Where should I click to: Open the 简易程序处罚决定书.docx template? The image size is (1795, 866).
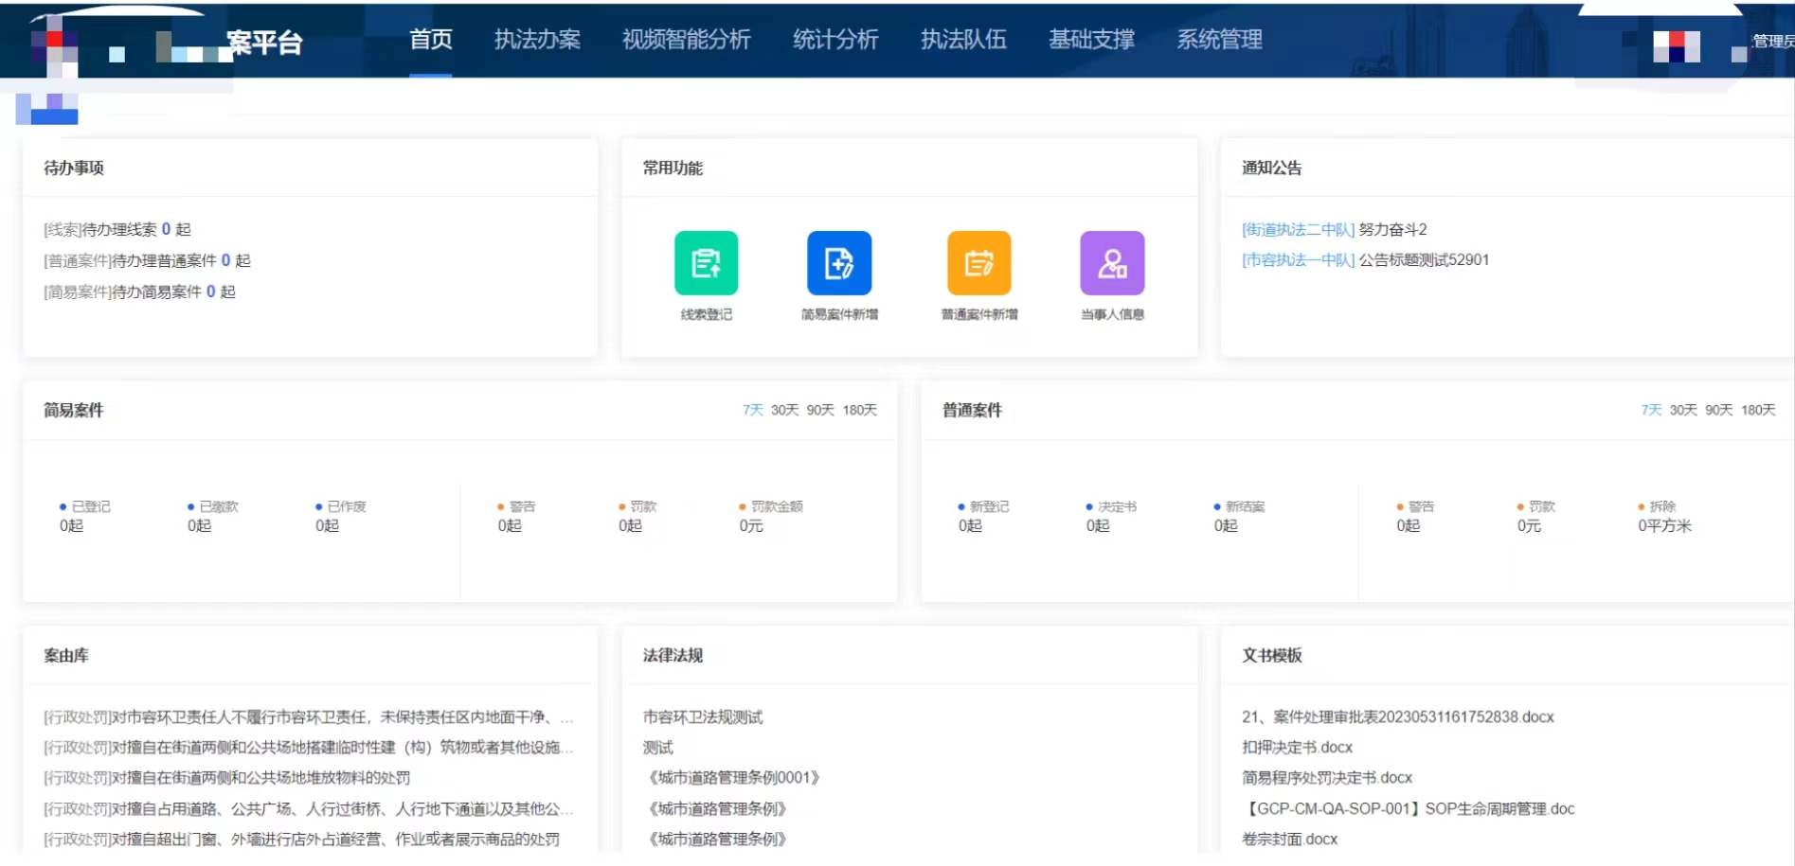pos(1327,778)
